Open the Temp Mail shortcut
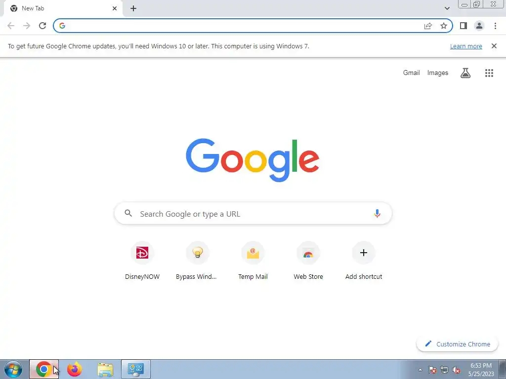 253,261
